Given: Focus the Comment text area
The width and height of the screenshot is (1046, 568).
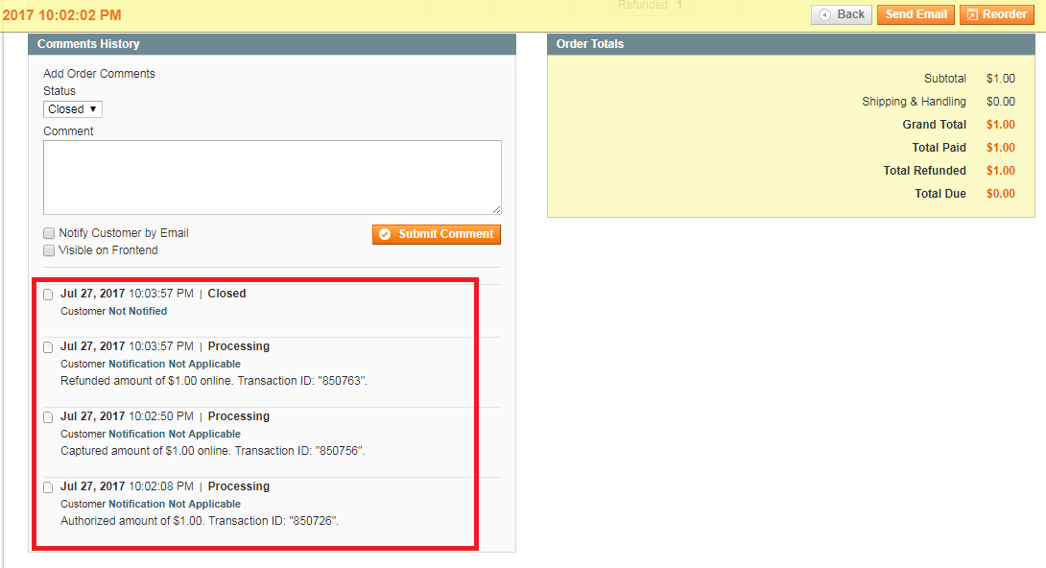Looking at the screenshot, I should click(272, 177).
